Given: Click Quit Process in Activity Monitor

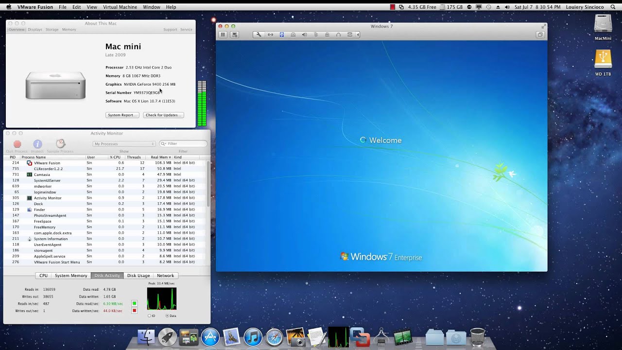Looking at the screenshot, I should click(17, 146).
